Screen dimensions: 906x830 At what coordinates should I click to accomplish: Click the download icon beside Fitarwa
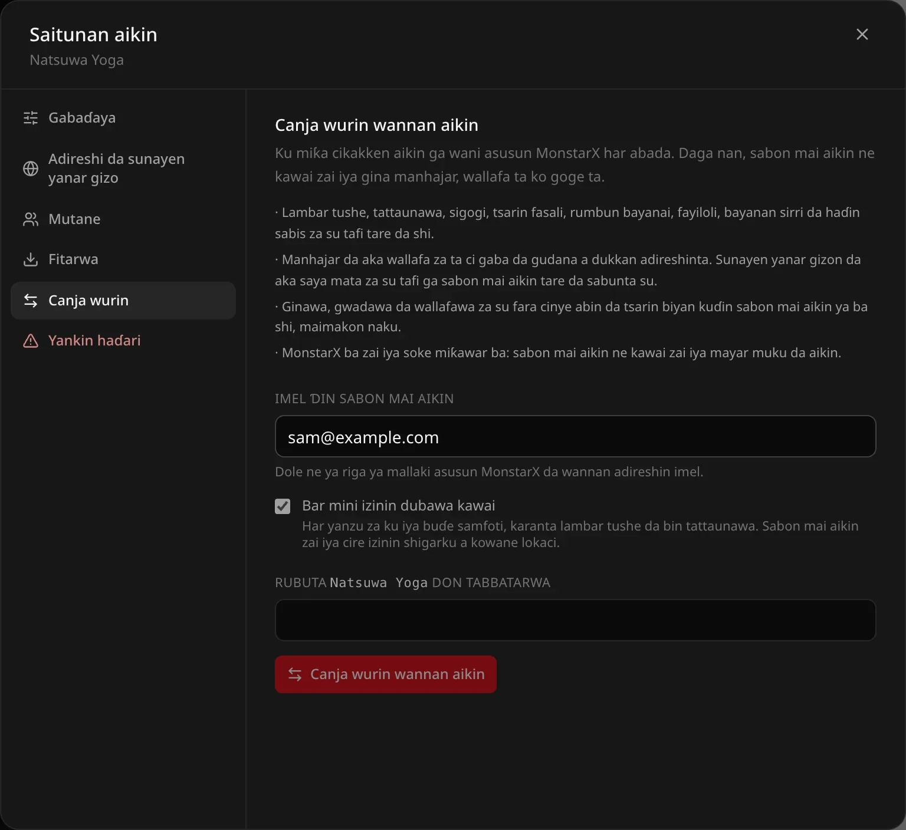(x=31, y=259)
